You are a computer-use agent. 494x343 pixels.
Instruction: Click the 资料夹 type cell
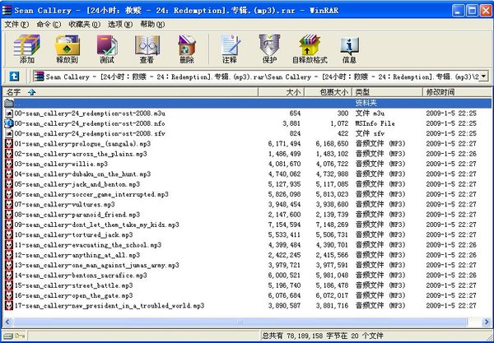point(366,103)
